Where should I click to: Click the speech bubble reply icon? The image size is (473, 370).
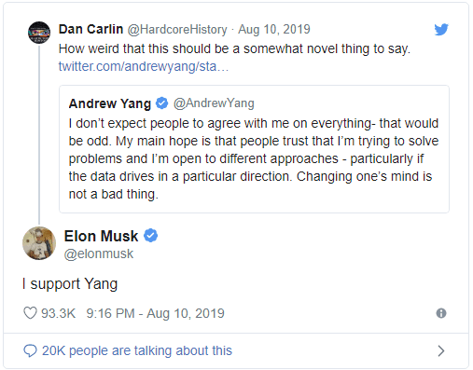[30, 350]
